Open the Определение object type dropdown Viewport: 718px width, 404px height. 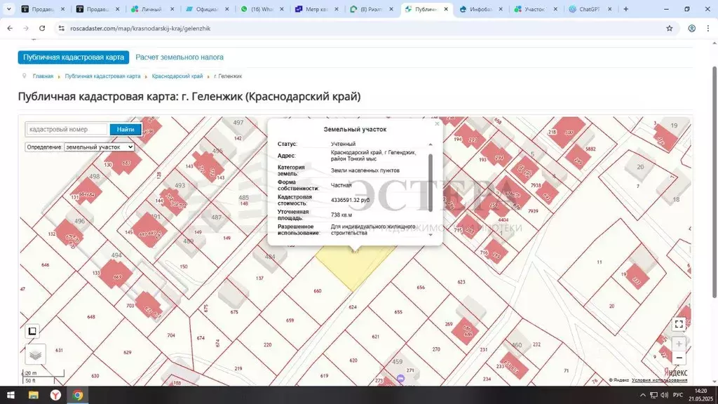click(99, 147)
